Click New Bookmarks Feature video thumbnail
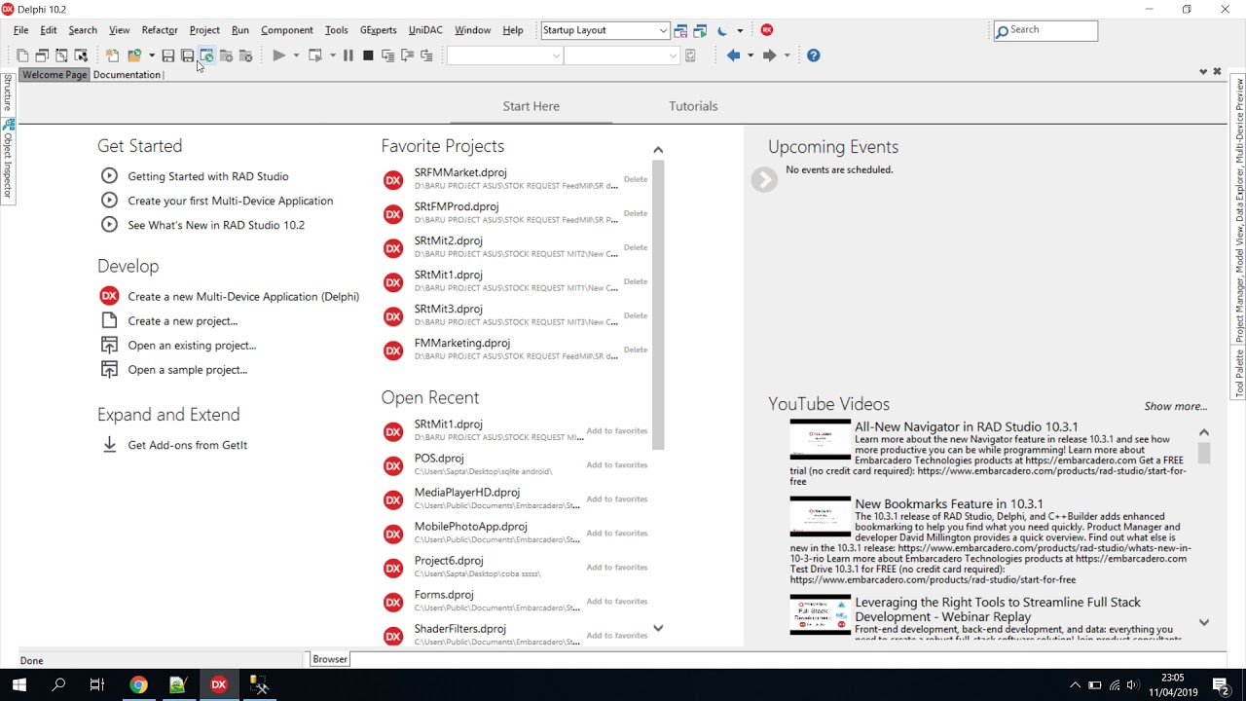 pos(820,516)
